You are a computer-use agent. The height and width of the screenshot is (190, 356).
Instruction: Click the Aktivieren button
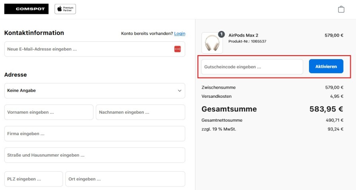[x=326, y=66]
